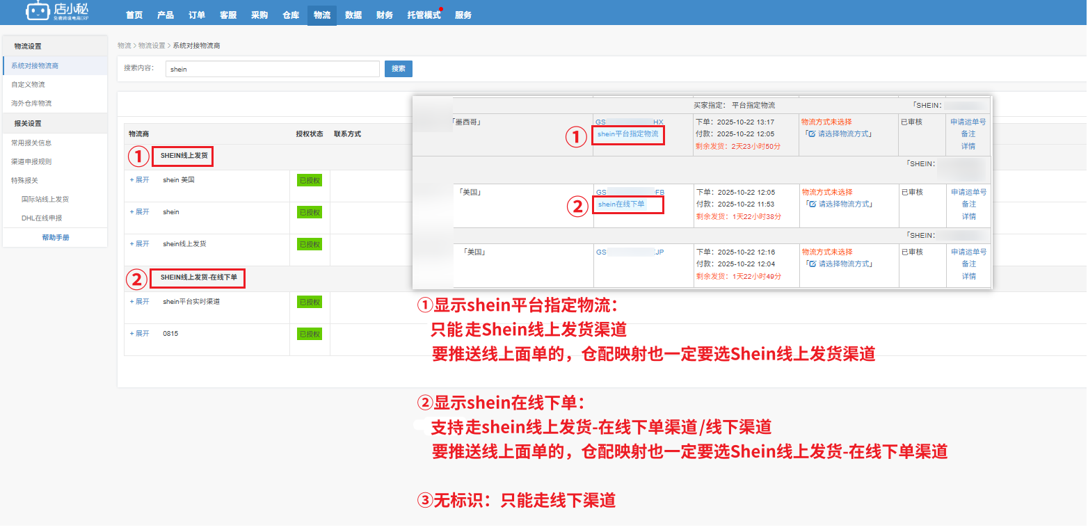This screenshot has width=1088, height=532.
Task: Select 自定义物流 in the sidebar
Action: (x=28, y=84)
